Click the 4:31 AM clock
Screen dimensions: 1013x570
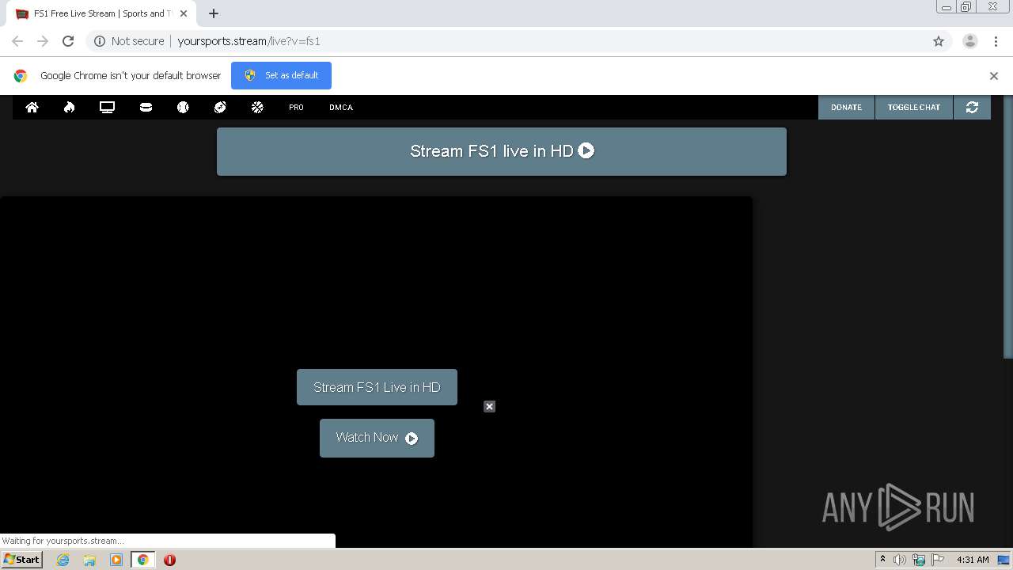[973, 560]
